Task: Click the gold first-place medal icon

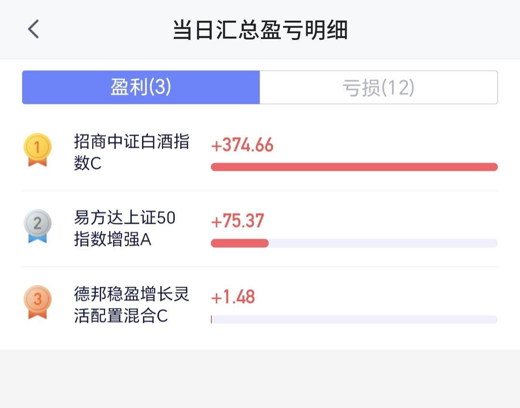Action: point(38,149)
